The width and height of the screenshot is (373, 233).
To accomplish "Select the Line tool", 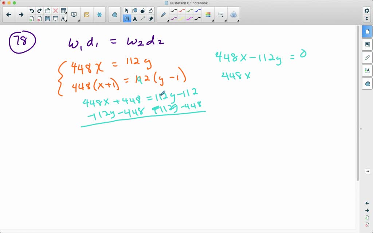I will [x=142, y=19].
